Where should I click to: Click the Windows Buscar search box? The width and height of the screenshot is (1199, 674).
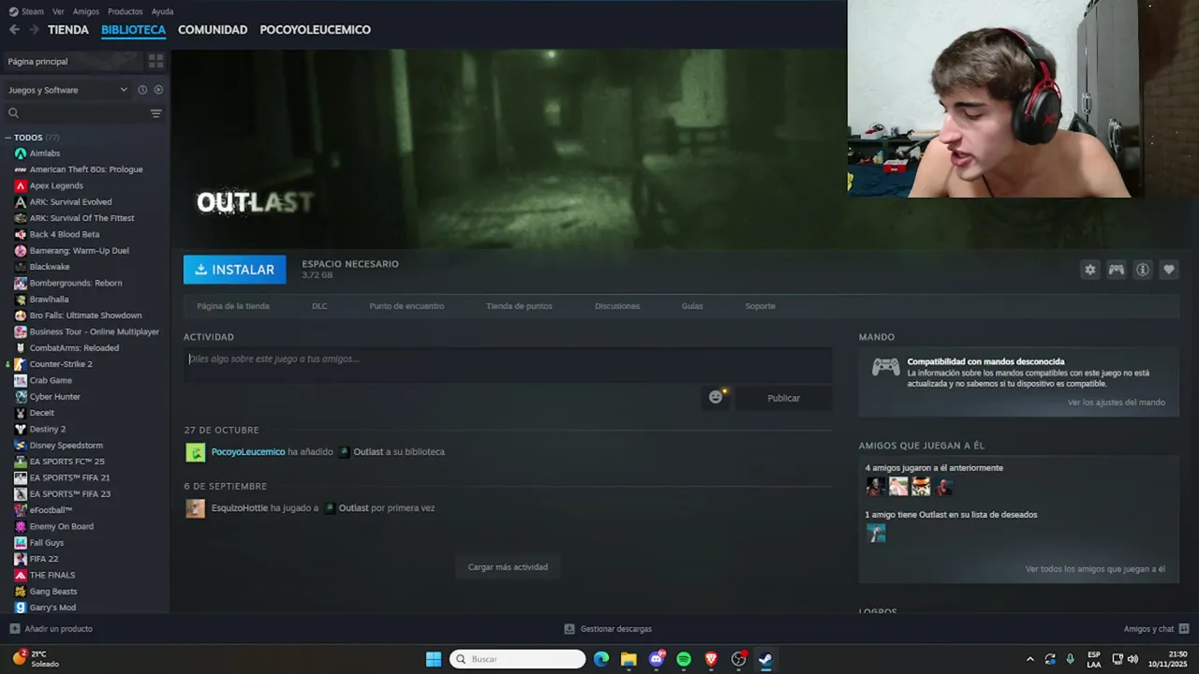tap(517, 659)
